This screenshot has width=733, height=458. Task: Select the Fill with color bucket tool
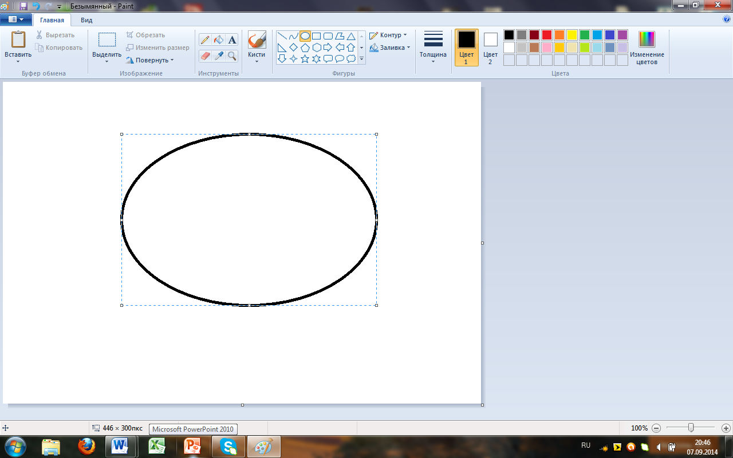[x=218, y=40]
